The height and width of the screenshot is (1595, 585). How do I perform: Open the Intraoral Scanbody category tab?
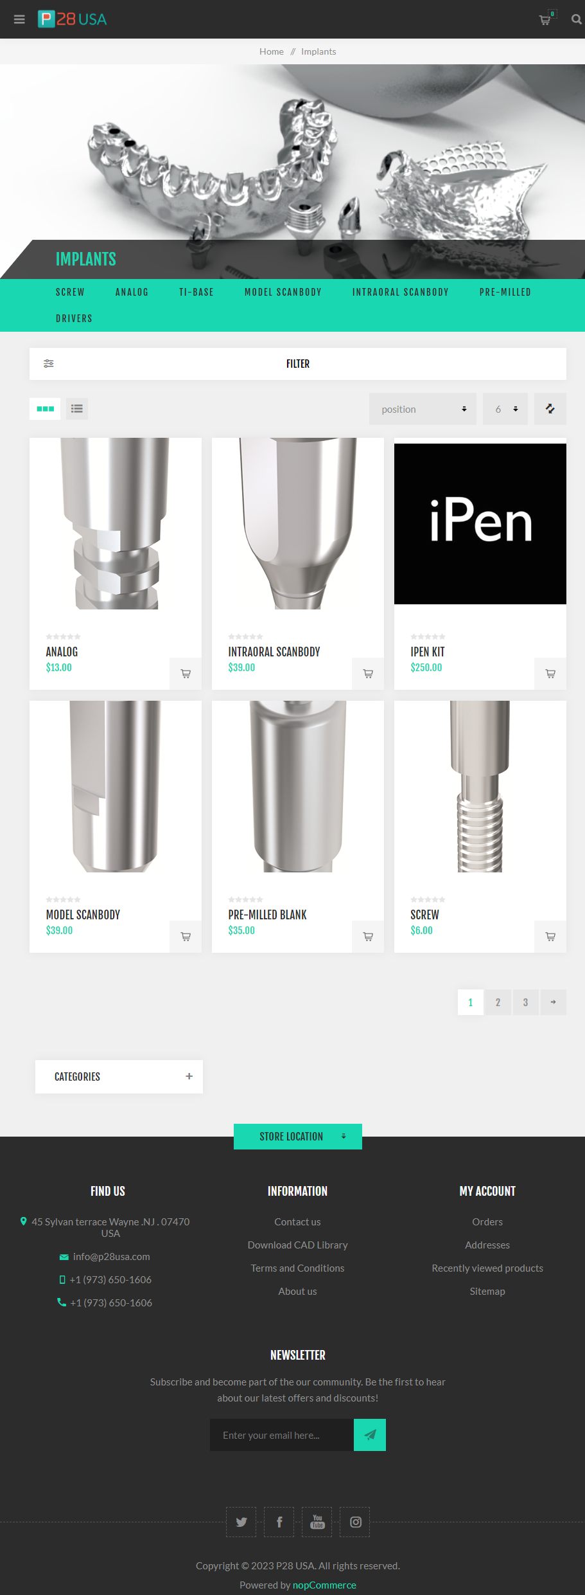[401, 292]
